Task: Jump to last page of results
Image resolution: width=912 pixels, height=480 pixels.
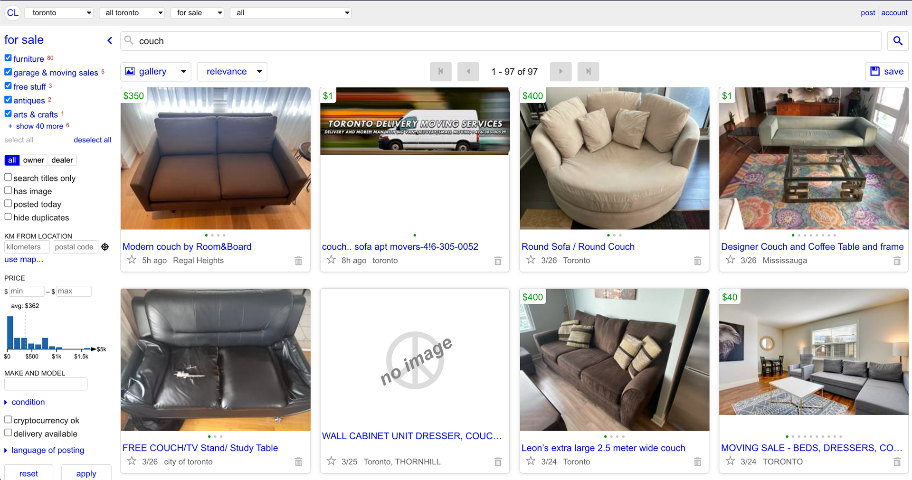Action: pyautogui.click(x=588, y=72)
